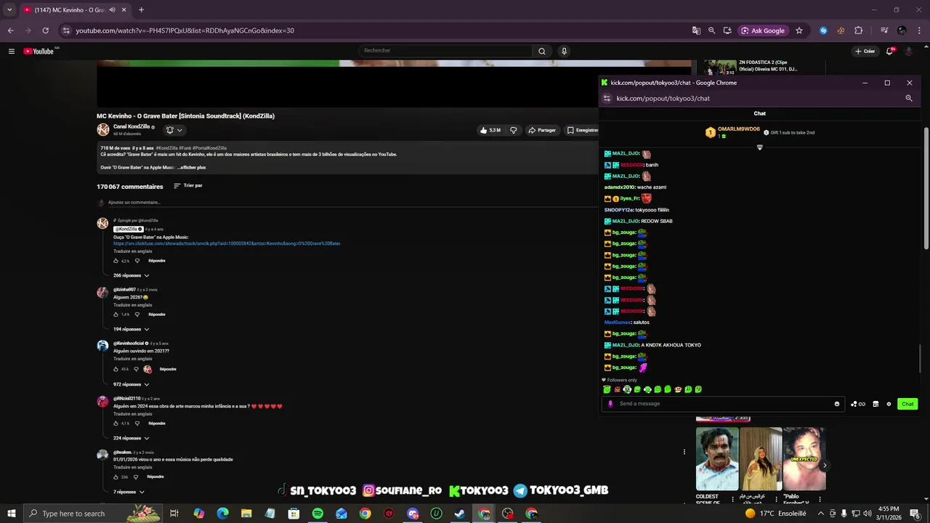The image size is (930, 523).
Task: Like the MC Kevinho video
Action: tap(490, 130)
